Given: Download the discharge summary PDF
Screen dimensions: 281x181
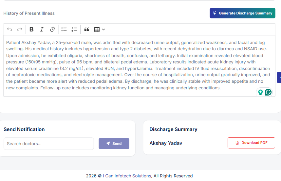Looking at the screenshot, I should pos(251,143).
